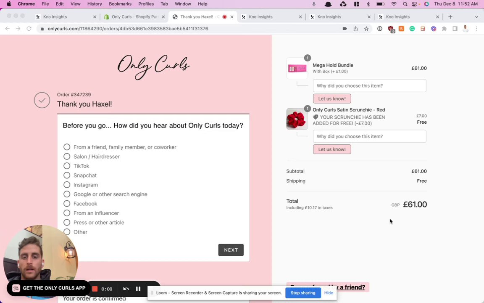This screenshot has height=303, width=484.
Task: Reload the page with refresh icon
Action: tap(29, 29)
